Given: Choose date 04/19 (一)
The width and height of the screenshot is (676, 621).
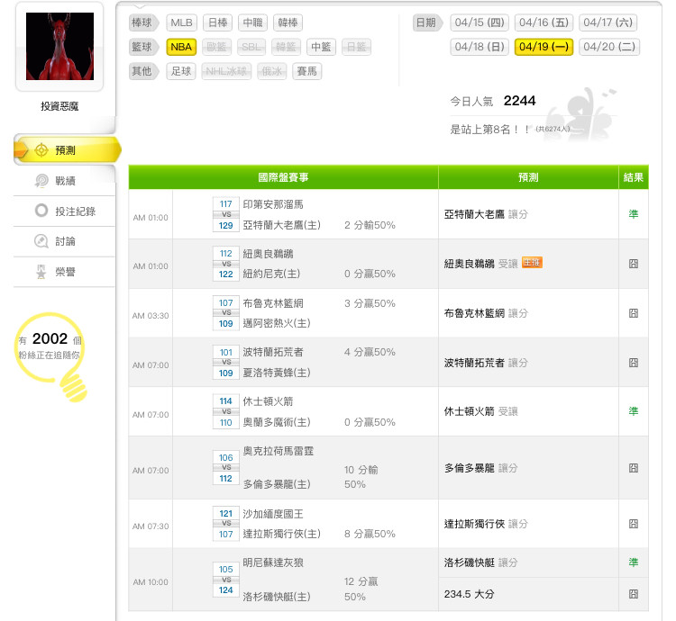Looking at the screenshot, I should click(x=544, y=47).
